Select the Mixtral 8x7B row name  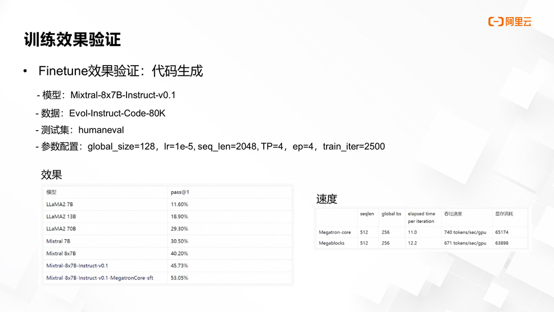coord(61,254)
